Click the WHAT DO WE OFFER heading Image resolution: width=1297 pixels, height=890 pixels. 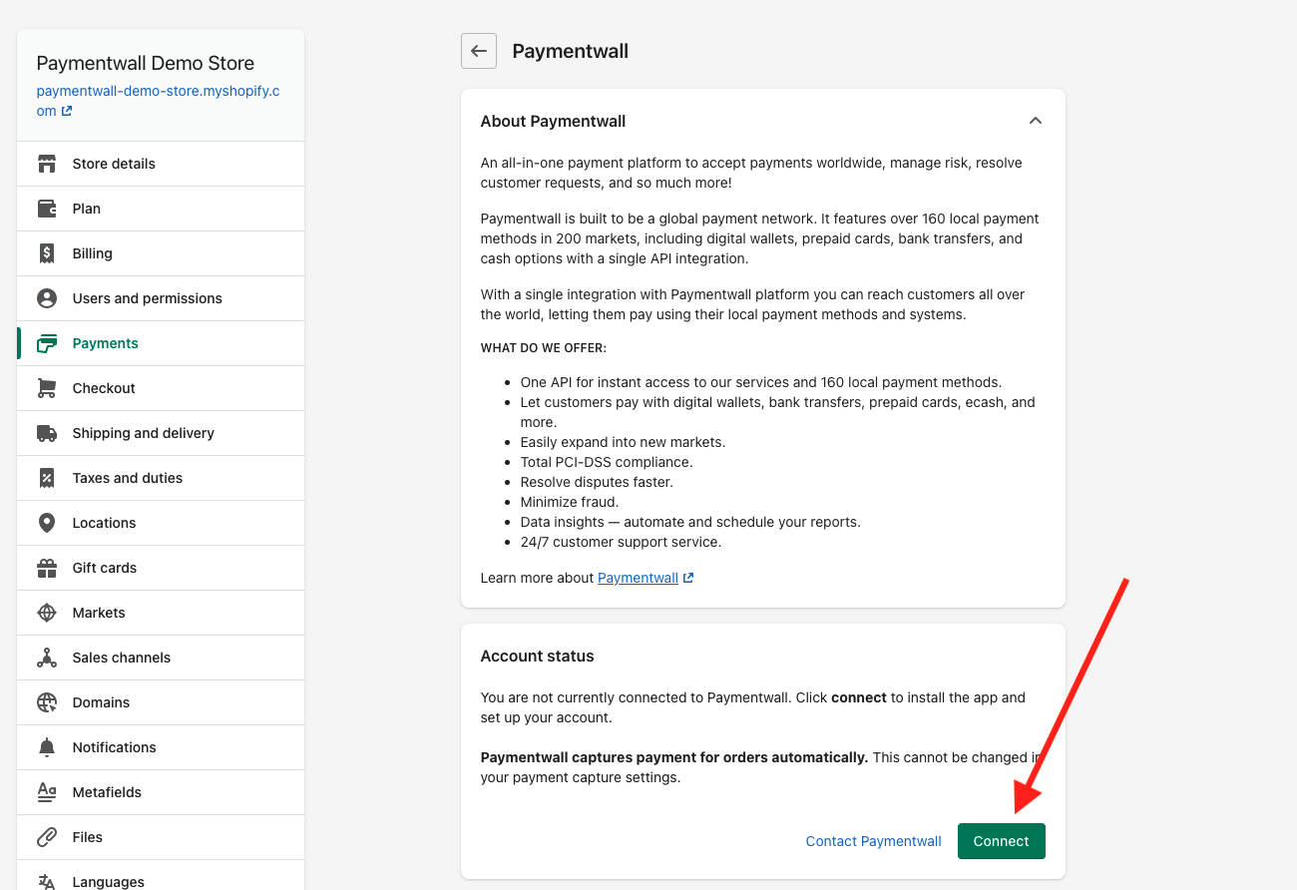coord(543,348)
